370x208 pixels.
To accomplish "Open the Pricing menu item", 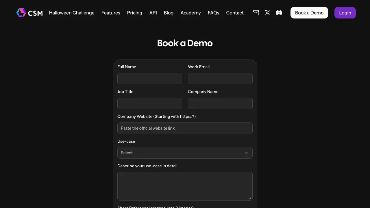I will coord(134,13).
